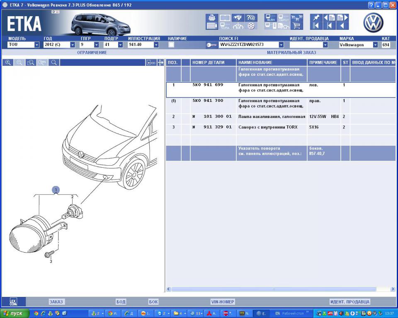Open the ПОИСК FI VIN dropdown arrow
Viewport: 398px width, 318px height.
pyautogui.click(x=281, y=45)
